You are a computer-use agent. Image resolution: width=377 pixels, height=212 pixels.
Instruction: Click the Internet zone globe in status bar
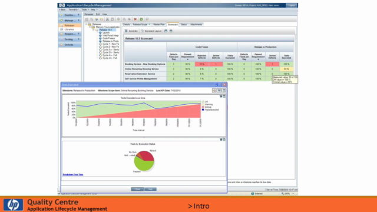click(253, 194)
